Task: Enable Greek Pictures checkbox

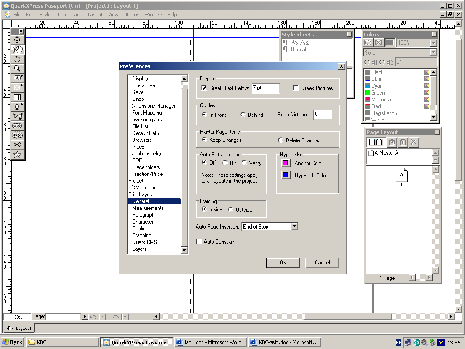Action: 295,88
